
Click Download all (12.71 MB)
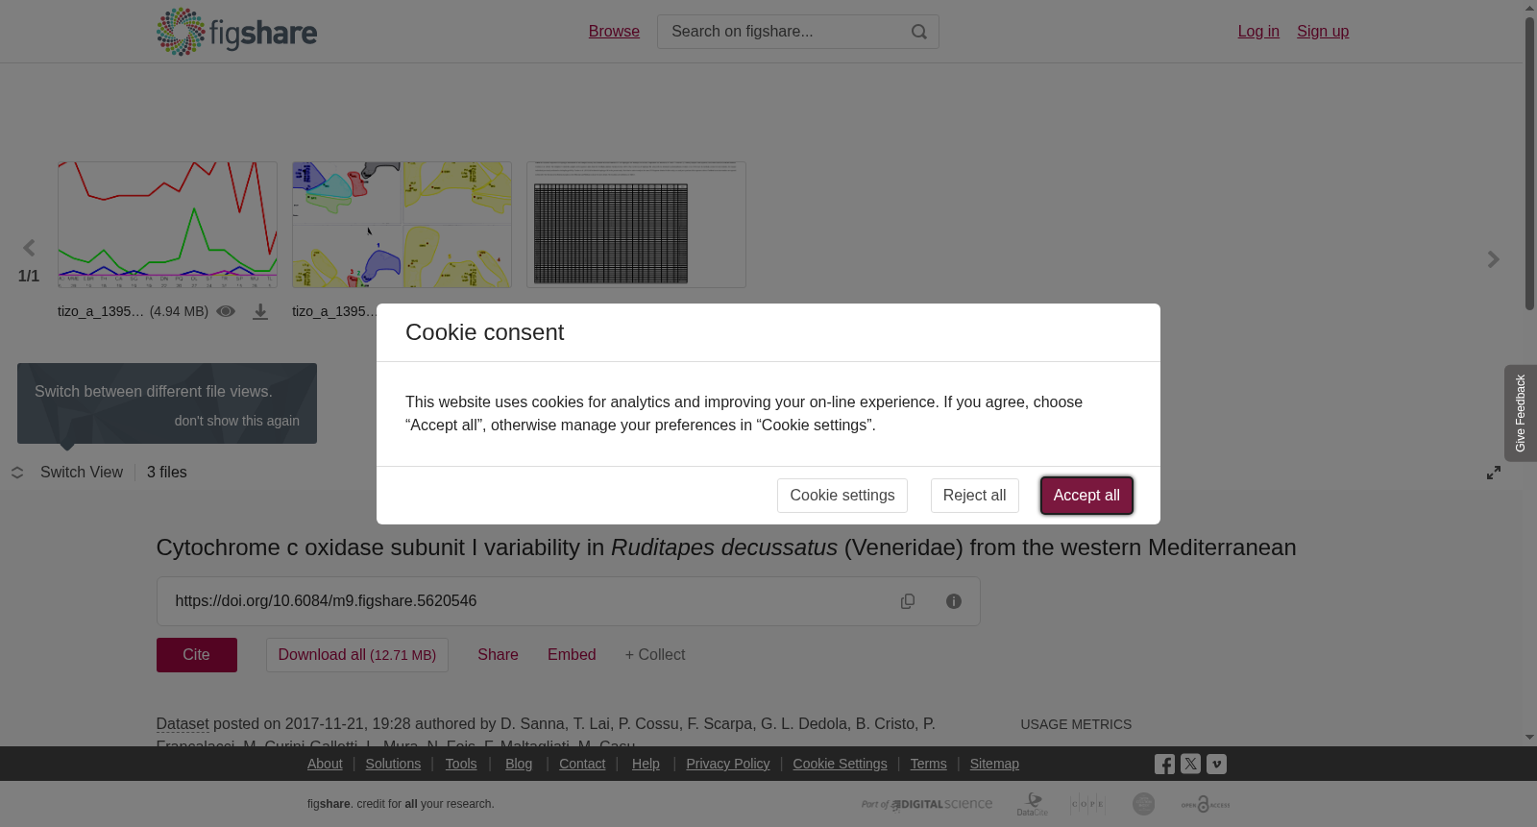coord(357,655)
